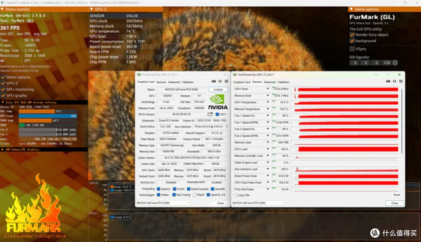Viewport: 421px width, 242px height.
Task: Switch to Advanced tab in Sensors window
Action: coord(270,82)
